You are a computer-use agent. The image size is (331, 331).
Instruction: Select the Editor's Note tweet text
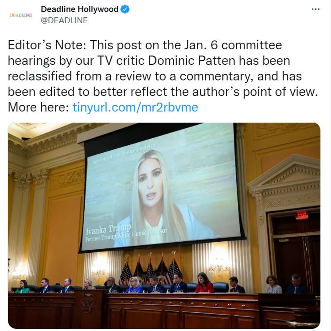[x=163, y=76]
